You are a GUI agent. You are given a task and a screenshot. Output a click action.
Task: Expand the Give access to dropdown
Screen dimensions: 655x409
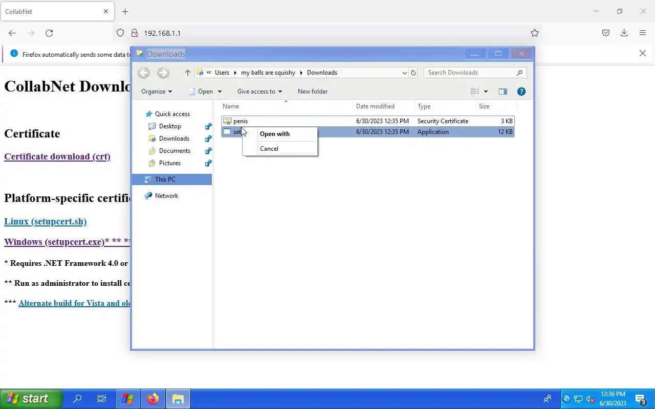260,92
